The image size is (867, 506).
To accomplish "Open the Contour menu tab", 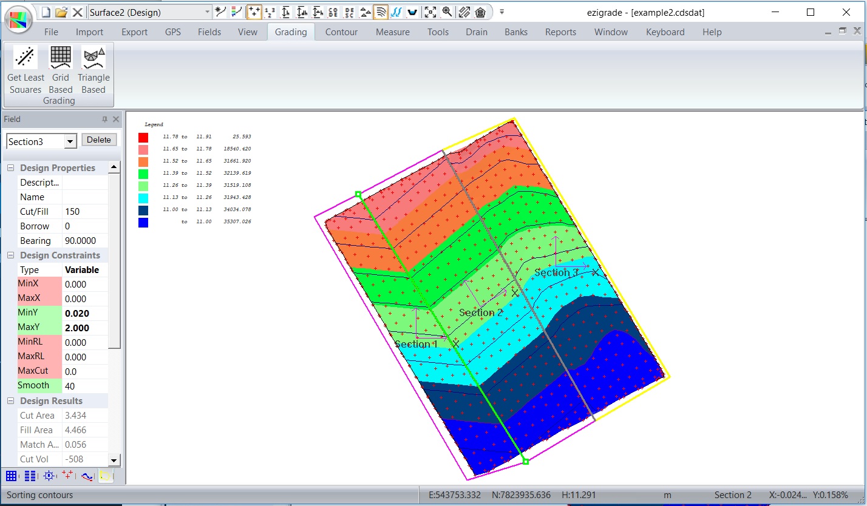I will [341, 32].
